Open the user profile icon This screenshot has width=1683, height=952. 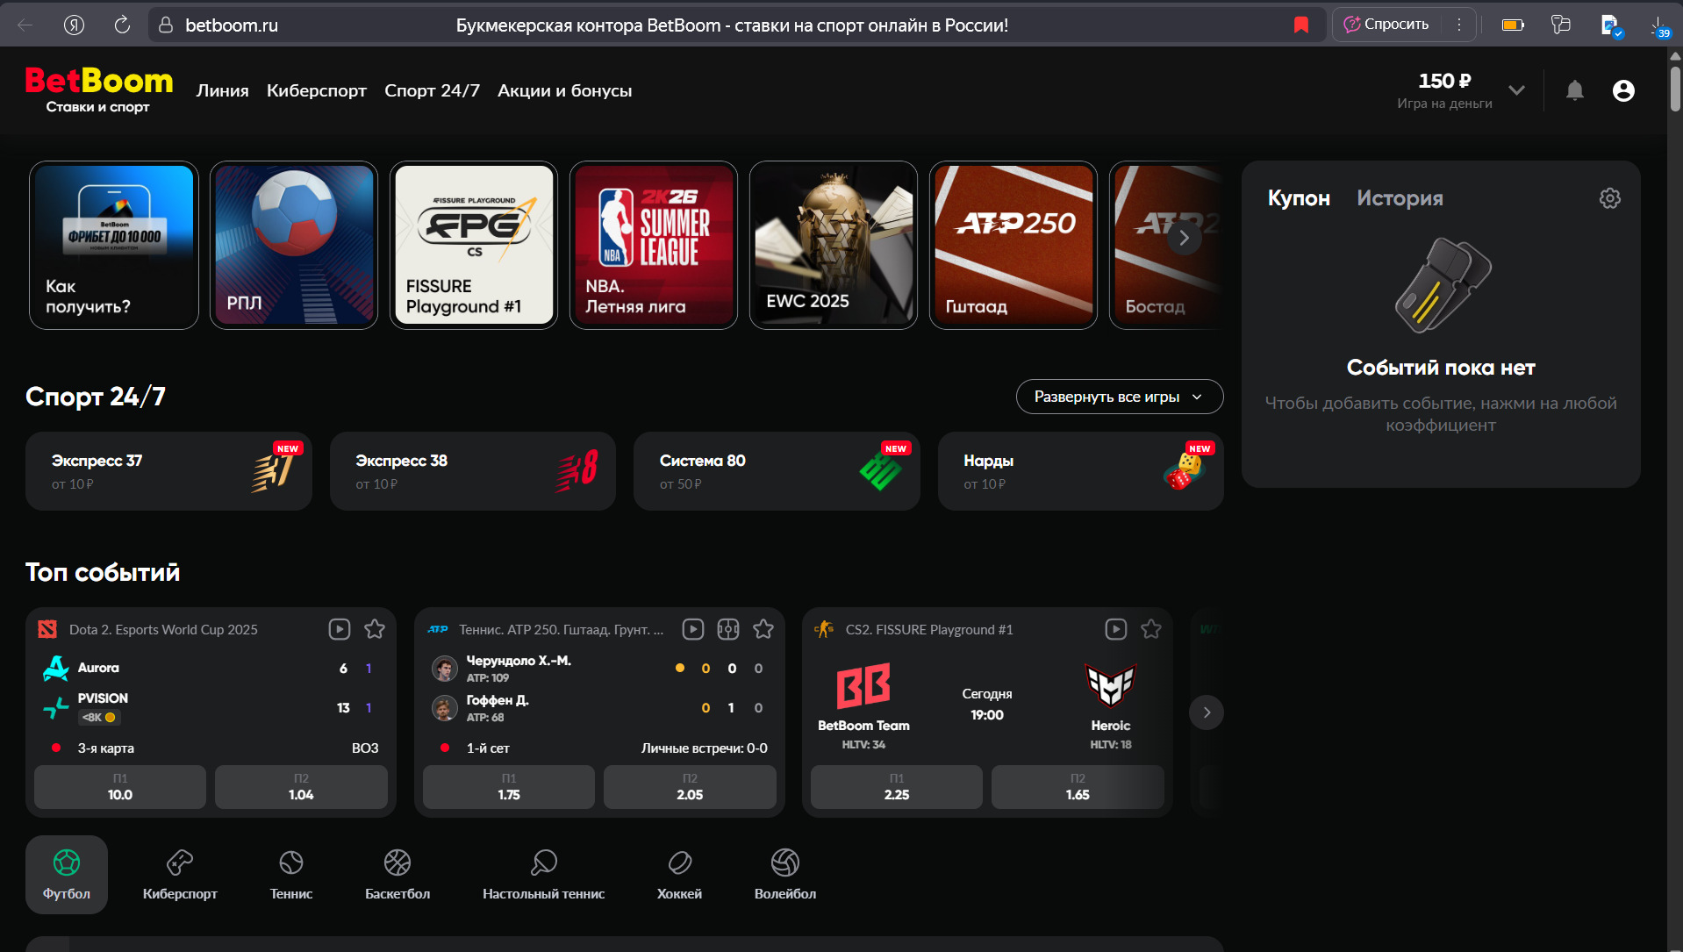[1623, 90]
